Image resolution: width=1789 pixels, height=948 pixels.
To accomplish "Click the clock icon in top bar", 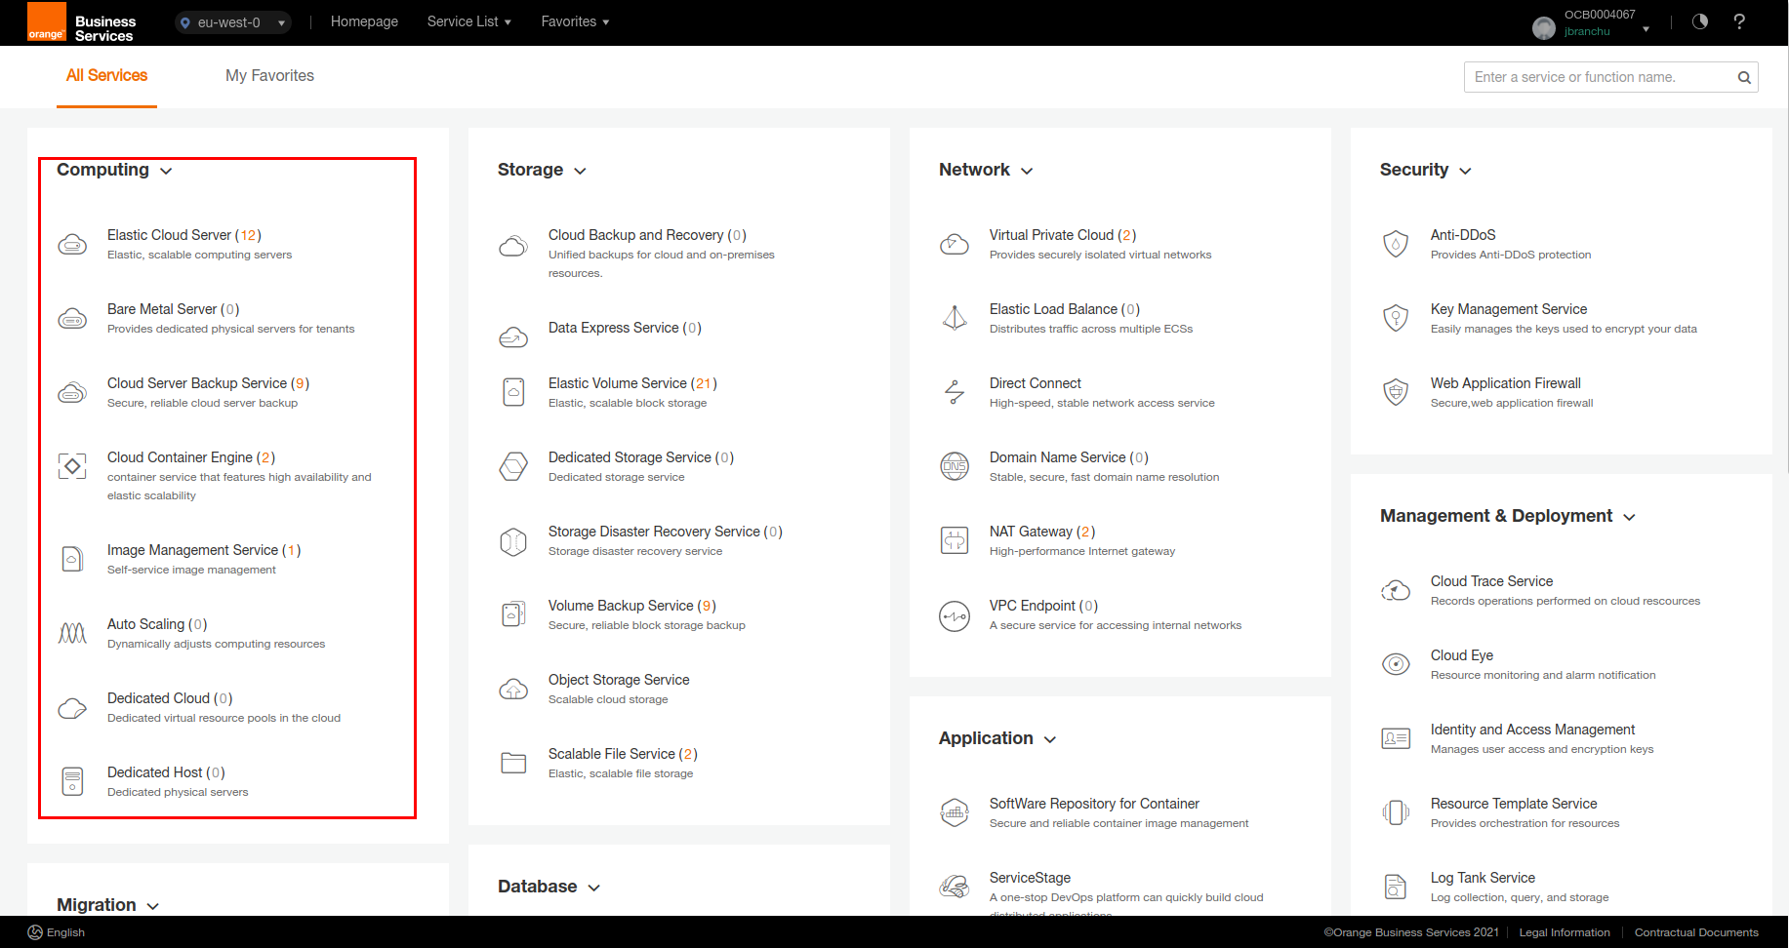I will [1700, 21].
